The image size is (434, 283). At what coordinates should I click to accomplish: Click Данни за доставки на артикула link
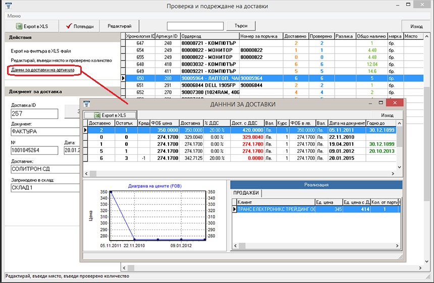(42, 70)
